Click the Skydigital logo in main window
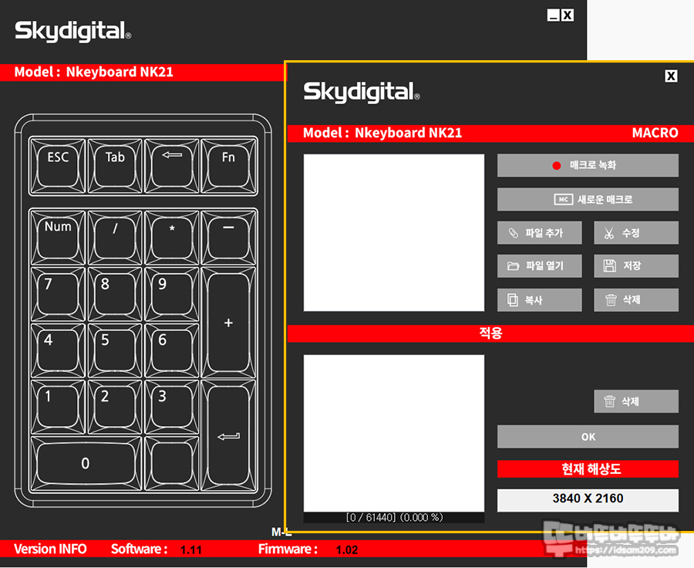This screenshot has width=694, height=568. (73, 31)
